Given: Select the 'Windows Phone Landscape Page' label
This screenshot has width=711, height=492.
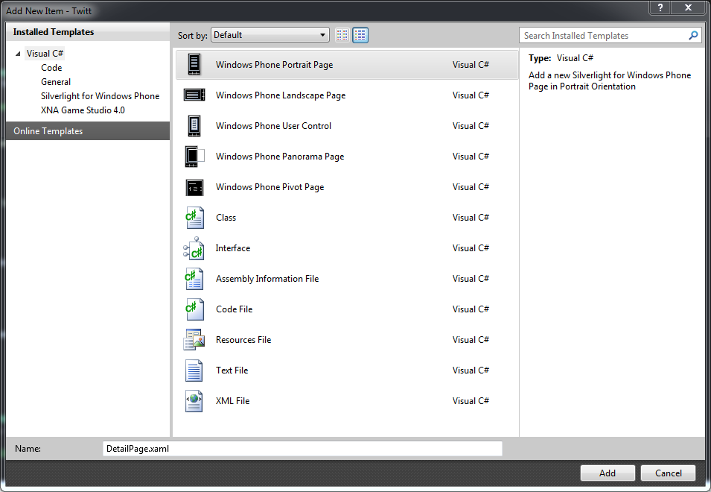Looking at the screenshot, I should (281, 95).
